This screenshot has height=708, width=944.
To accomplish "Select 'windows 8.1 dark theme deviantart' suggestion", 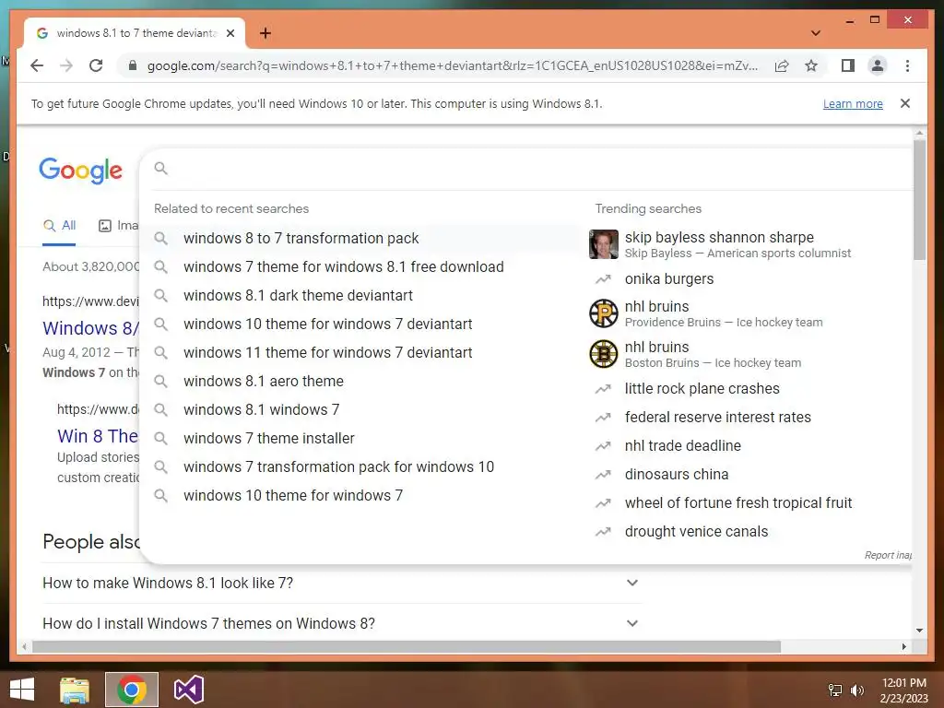I will point(298,296).
